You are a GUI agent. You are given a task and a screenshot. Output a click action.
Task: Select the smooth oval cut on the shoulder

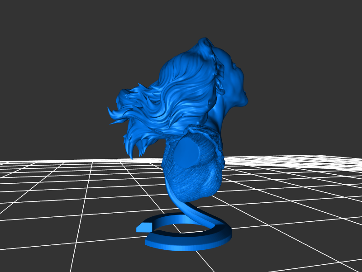tap(186, 152)
